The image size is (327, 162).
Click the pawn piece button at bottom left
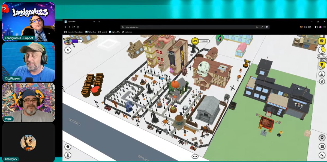[68, 155]
